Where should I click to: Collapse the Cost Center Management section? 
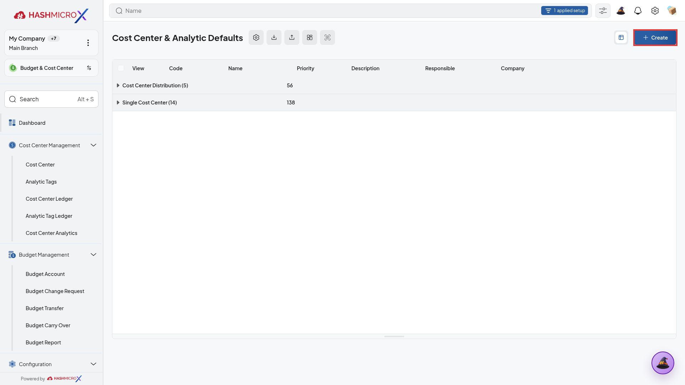tap(93, 145)
